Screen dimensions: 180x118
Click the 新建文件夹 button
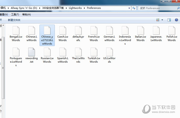click(x=14, y=20)
